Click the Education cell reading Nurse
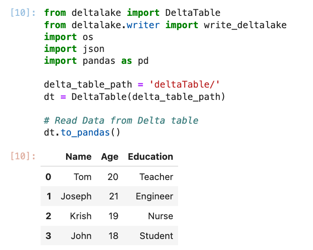Screen dimensions: 313x250 [x=160, y=216]
